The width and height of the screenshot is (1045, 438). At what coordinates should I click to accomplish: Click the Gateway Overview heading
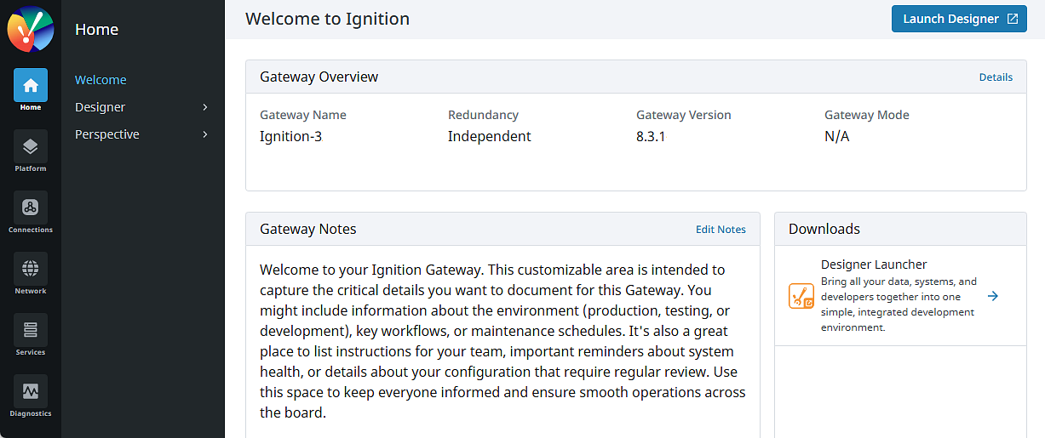click(319, 77)
